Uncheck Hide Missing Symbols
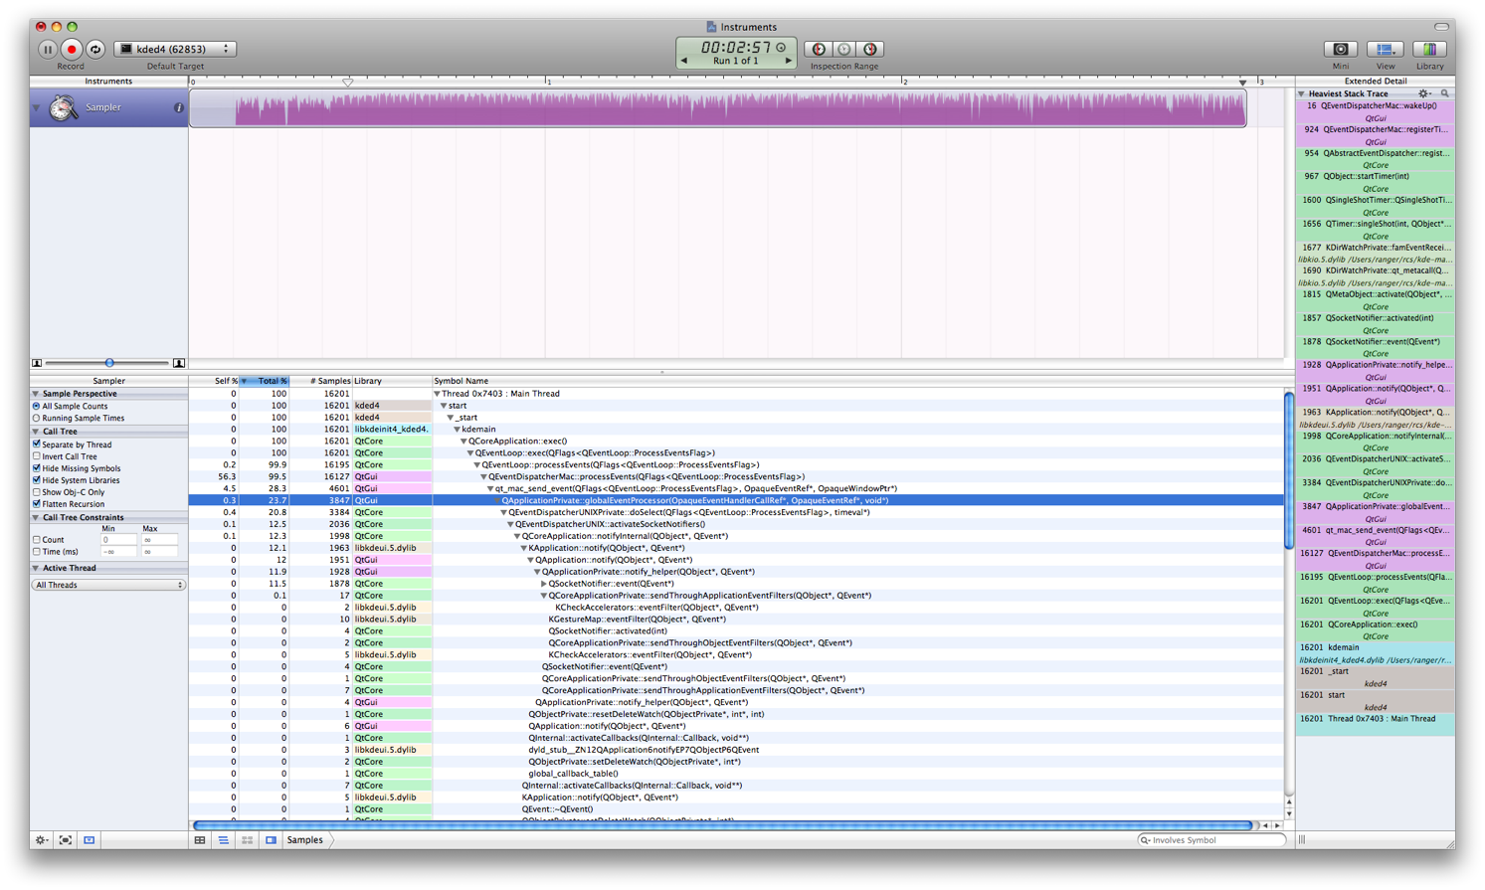 (37, 468)
